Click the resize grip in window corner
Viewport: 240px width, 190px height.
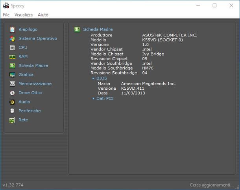point(237,188)
